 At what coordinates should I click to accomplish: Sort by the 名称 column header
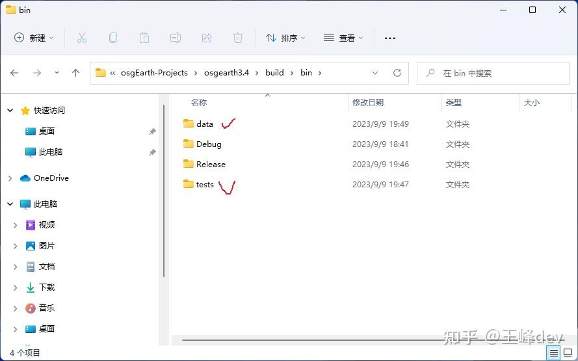(x=199, y=103)
